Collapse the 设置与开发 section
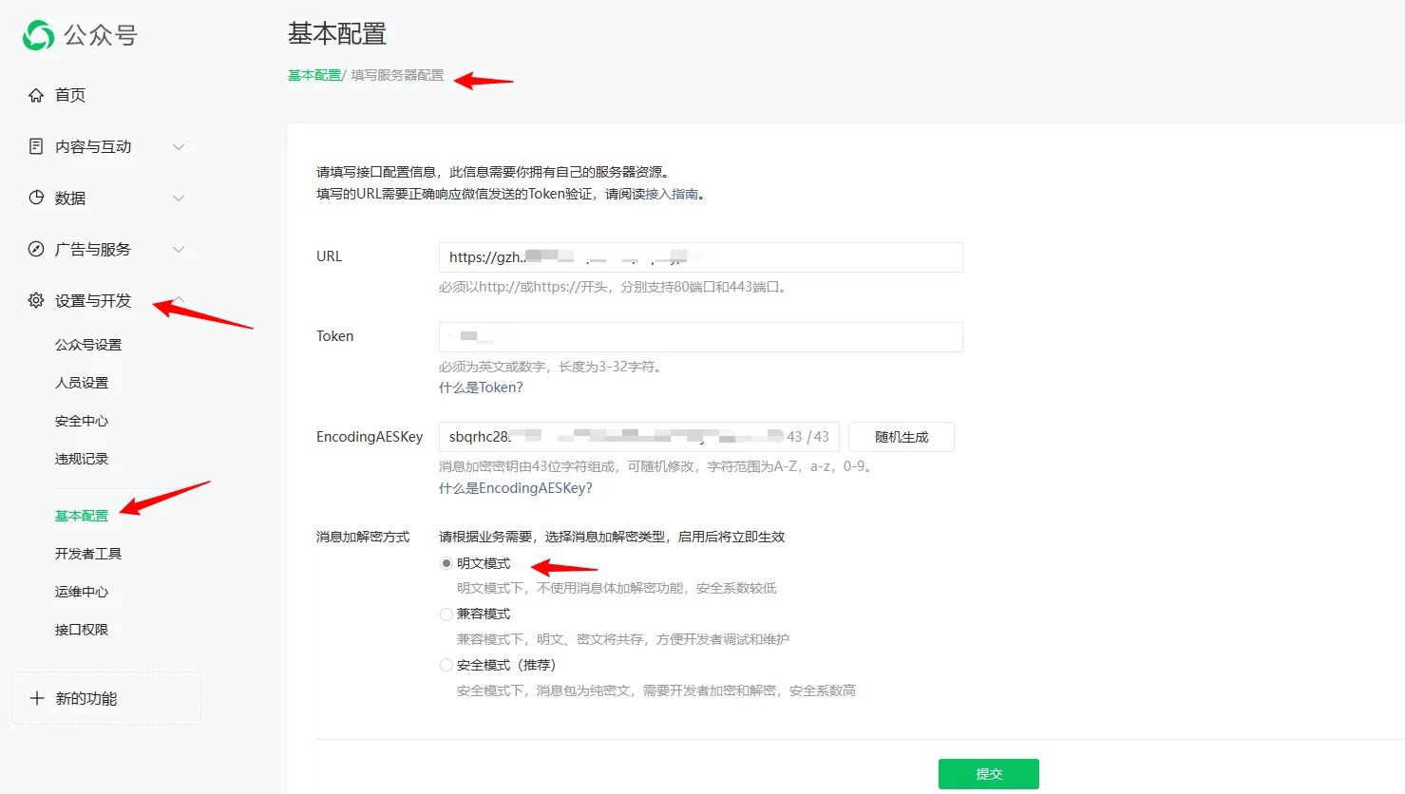The image size is (1405, 794). click(x=178, y=300)
